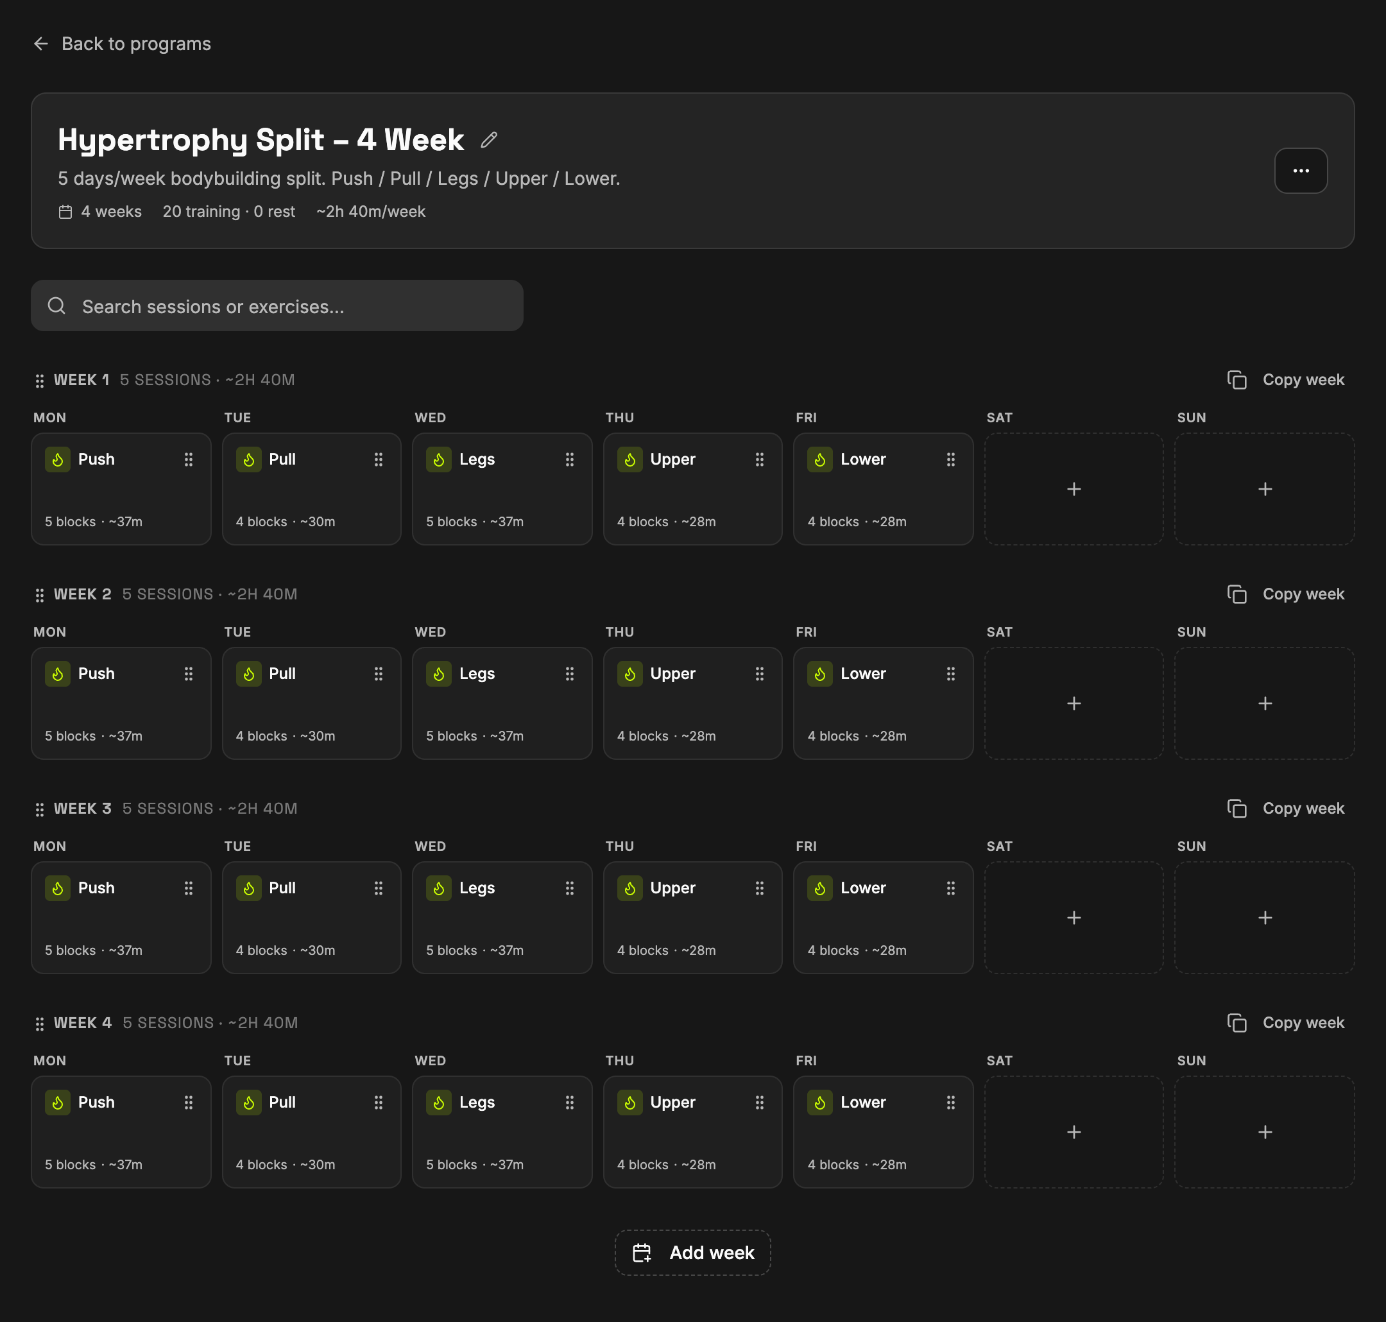Edit program title with pencil icon

click(489, 139)
